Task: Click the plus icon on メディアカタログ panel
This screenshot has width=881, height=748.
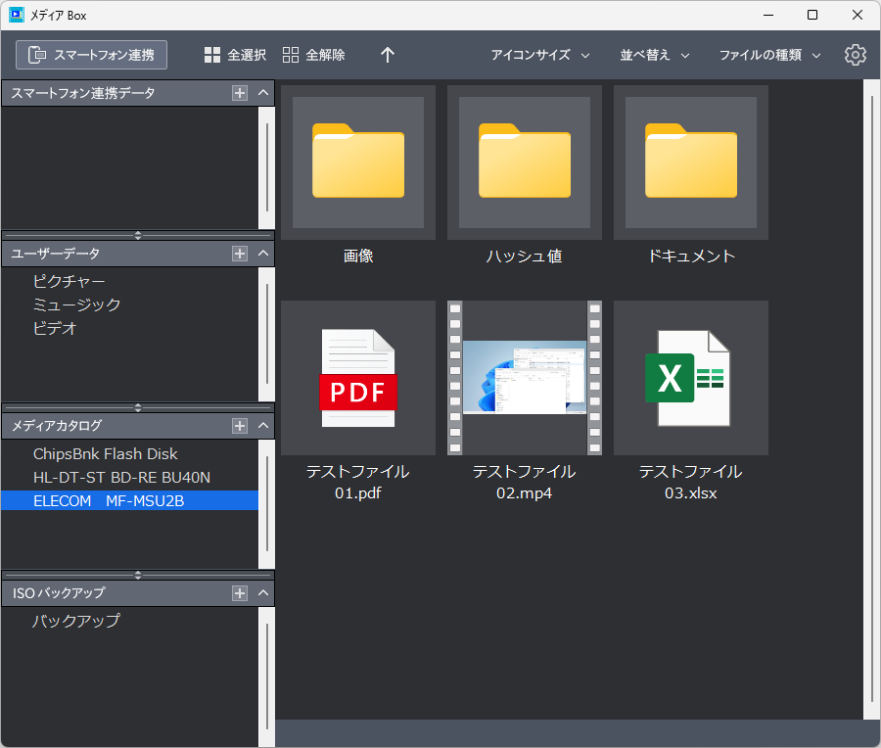Action: pyautogui.click(x=242, y=425)
